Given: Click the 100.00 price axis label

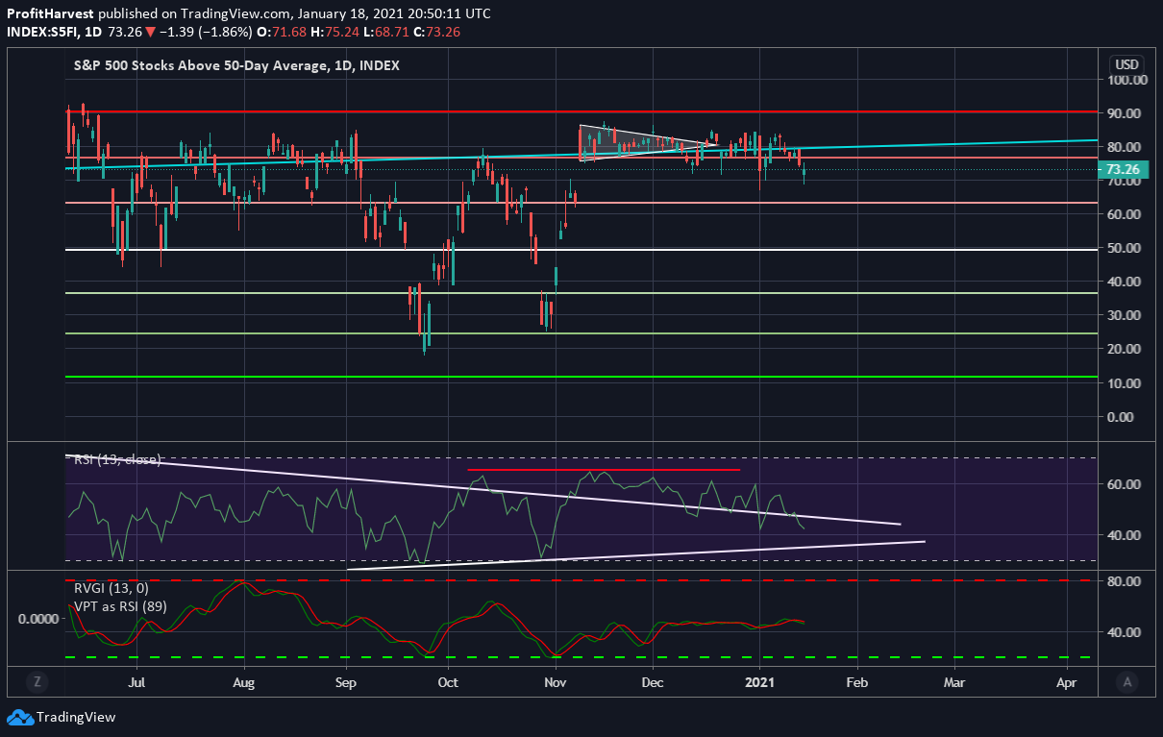Looking at the screenshot, I should 1126,80.
